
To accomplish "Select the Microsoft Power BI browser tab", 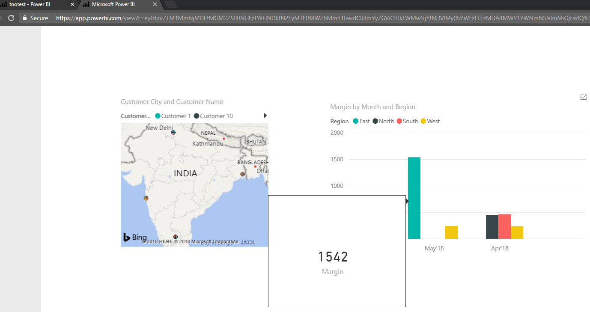I will (x=119, y=4).
